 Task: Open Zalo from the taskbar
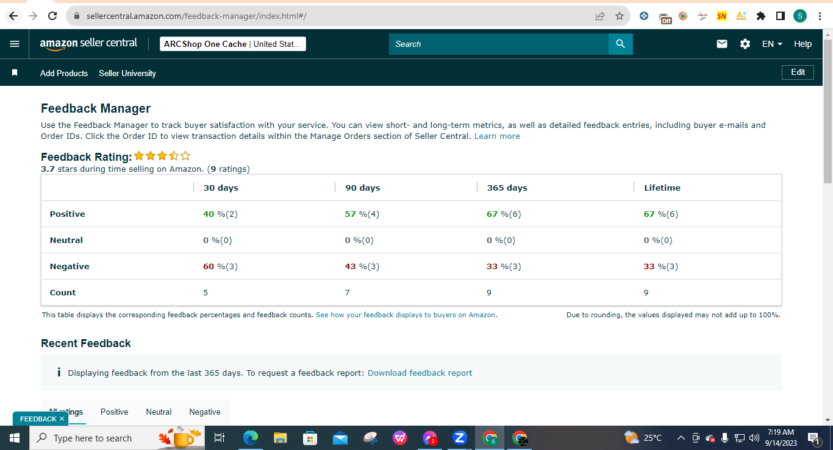[x=460, y=438]
